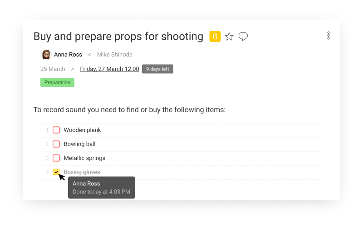This screenshot has width=363, height=226.
Task: Click the task title Buy and prepare props
Action: pyautogui.click(x=118, y=37)
